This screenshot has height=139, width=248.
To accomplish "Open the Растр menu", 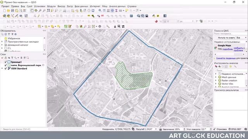I will [x=70, y=6].
